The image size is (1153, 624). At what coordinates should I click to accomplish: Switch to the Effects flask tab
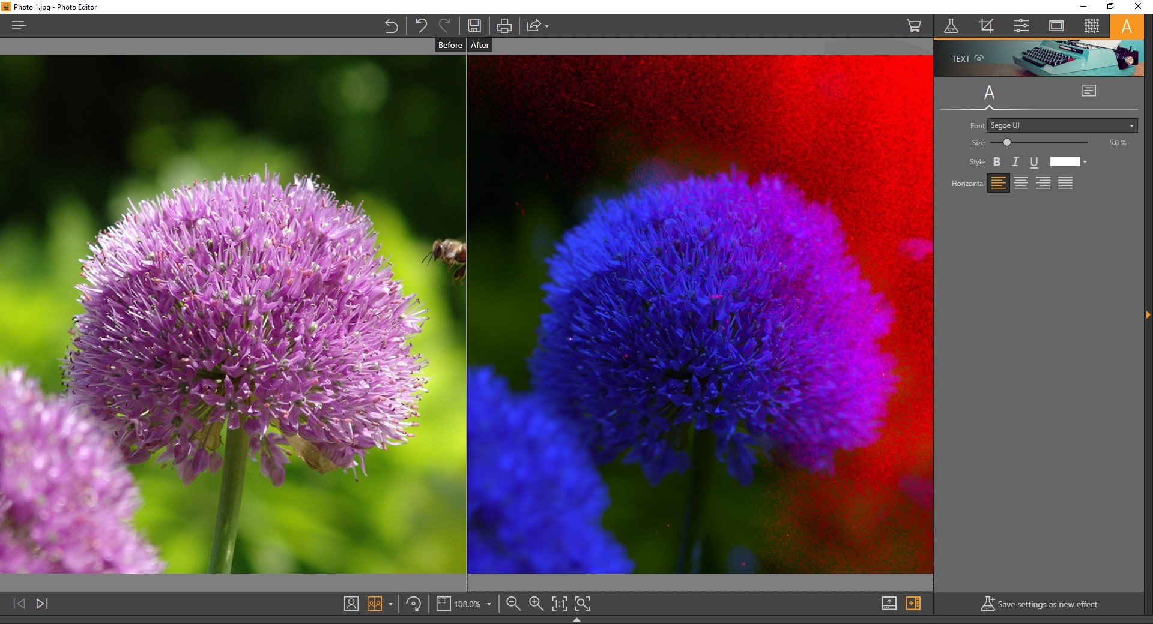(x=951, y=26)
